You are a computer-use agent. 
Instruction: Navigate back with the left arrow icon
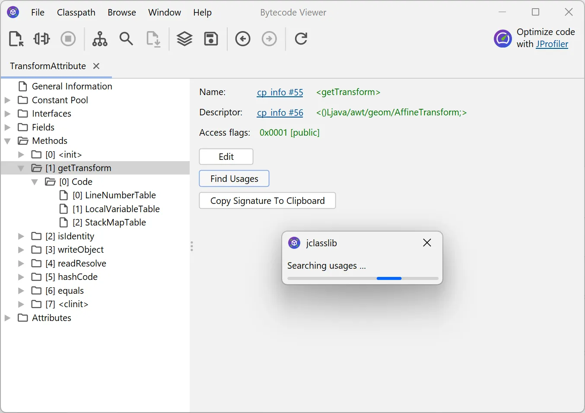tap(243, 39)
